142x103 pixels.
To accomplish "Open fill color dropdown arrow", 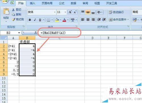I will pos(60,20).
